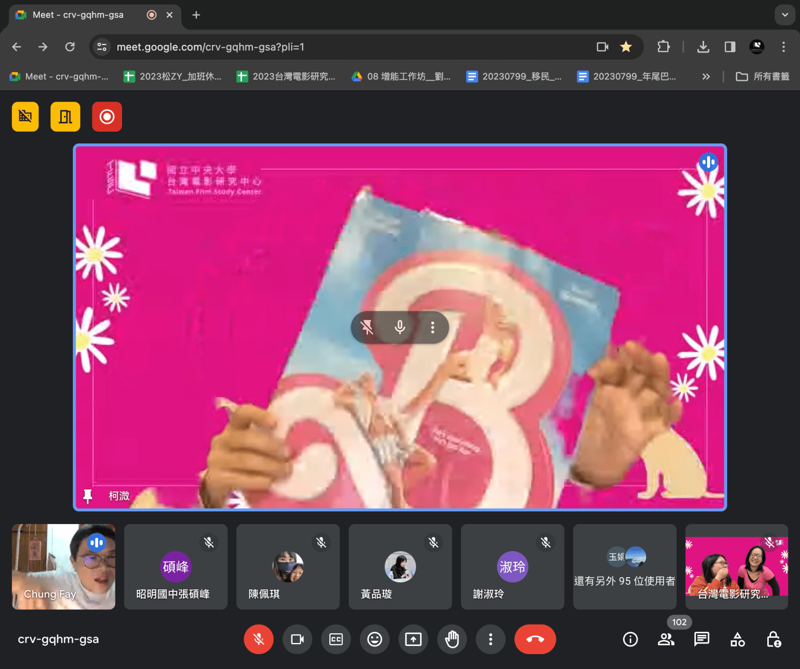Open the 08 增能工作坊 bookmark
This screenshot has height=669, width=800.
(x=401, y=77)
